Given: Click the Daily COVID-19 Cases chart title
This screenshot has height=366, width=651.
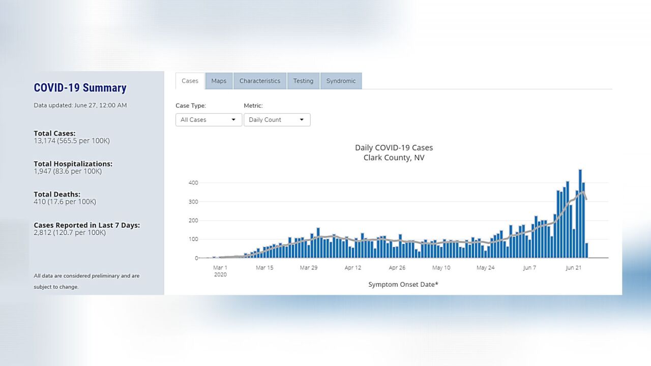Looking at the screenshot, I should pos(394,148).
